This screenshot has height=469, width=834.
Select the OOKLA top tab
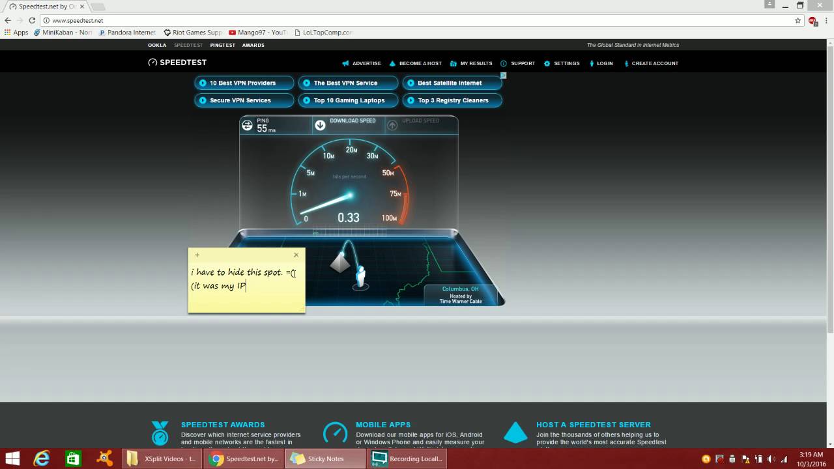click(157, 45)
